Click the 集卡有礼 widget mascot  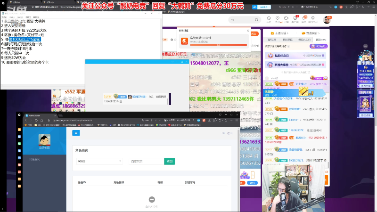coord(365,57)
